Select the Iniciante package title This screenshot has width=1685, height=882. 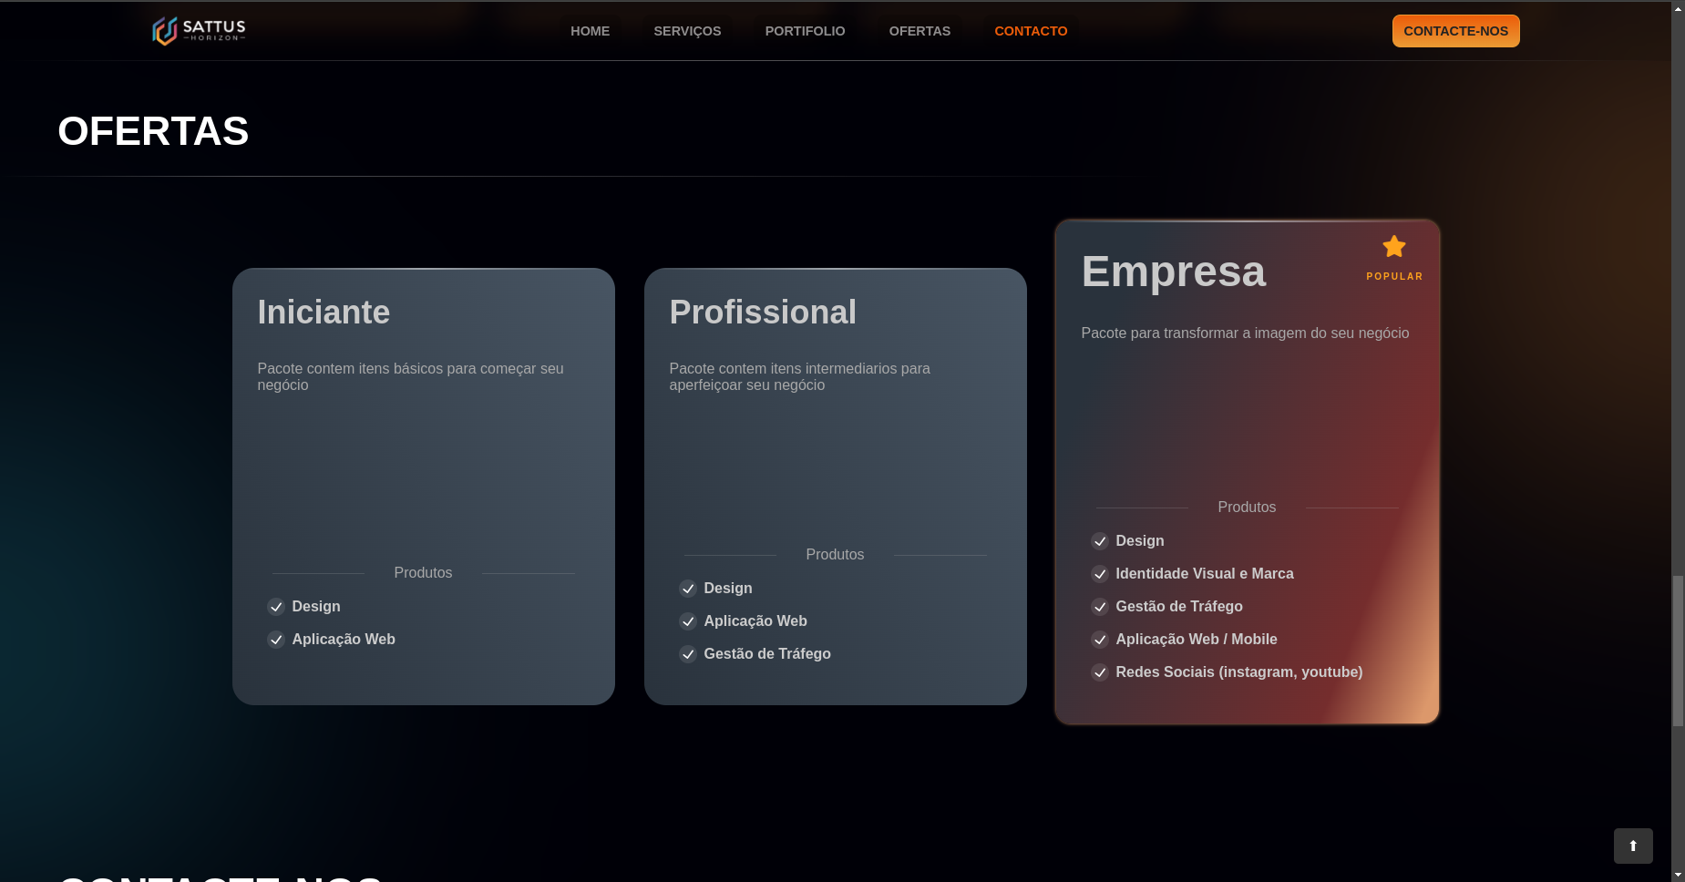(x=324, y=313)
